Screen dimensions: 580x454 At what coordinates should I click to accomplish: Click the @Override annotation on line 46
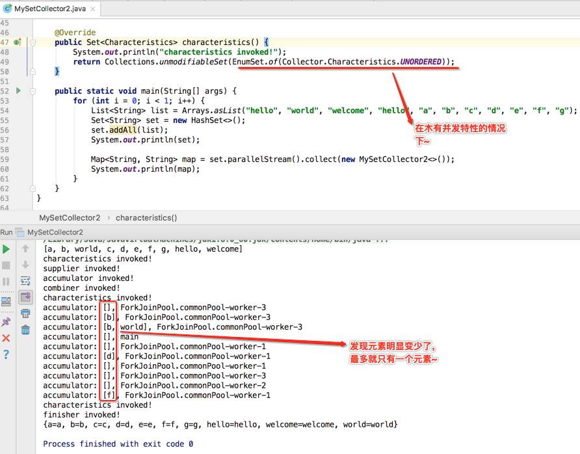point(75,33)
